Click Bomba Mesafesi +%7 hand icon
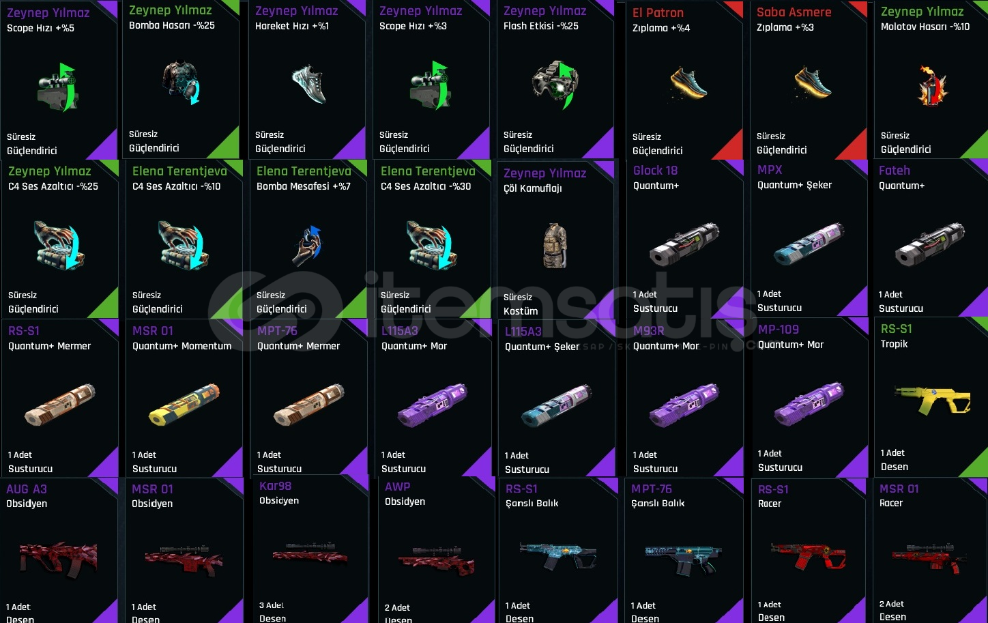The width and height of the screenshot is (988, 623). [x=307, y=245]
